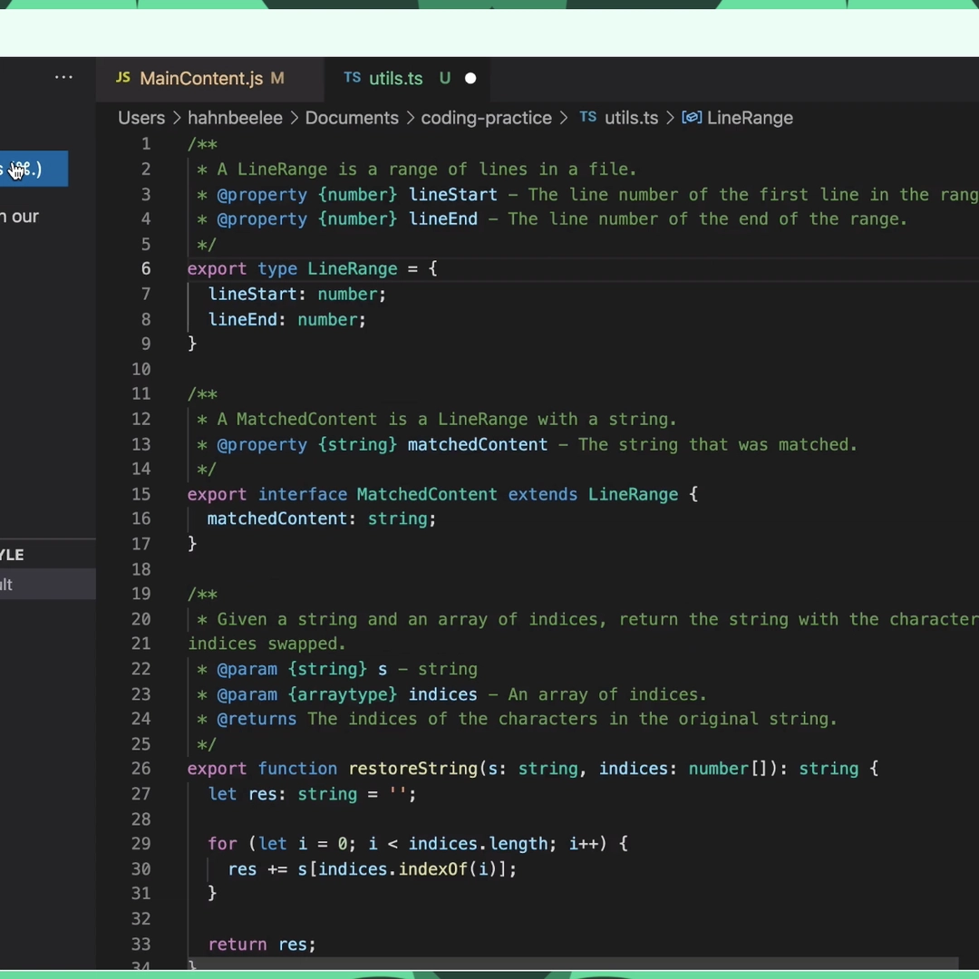Expand breadcrumb chevron after hahnbeelee
The width and height of the screenshot is (979, 979).
[294, 118]
